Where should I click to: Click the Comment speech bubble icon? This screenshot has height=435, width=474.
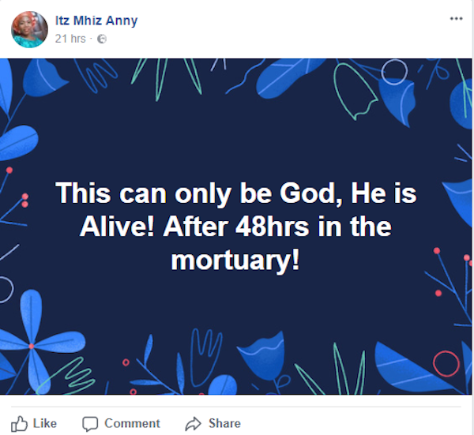tap(91, 423)
